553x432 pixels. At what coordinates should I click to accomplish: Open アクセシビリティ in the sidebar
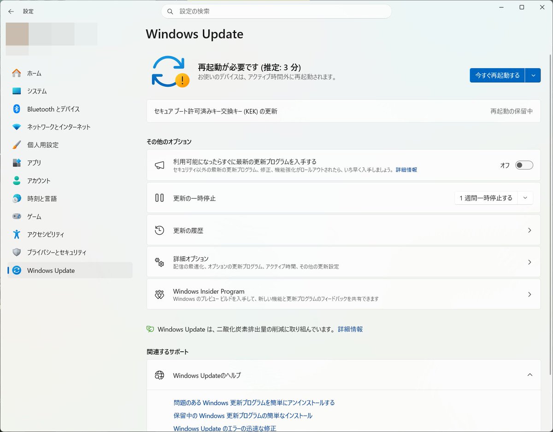tap(70, 234)
